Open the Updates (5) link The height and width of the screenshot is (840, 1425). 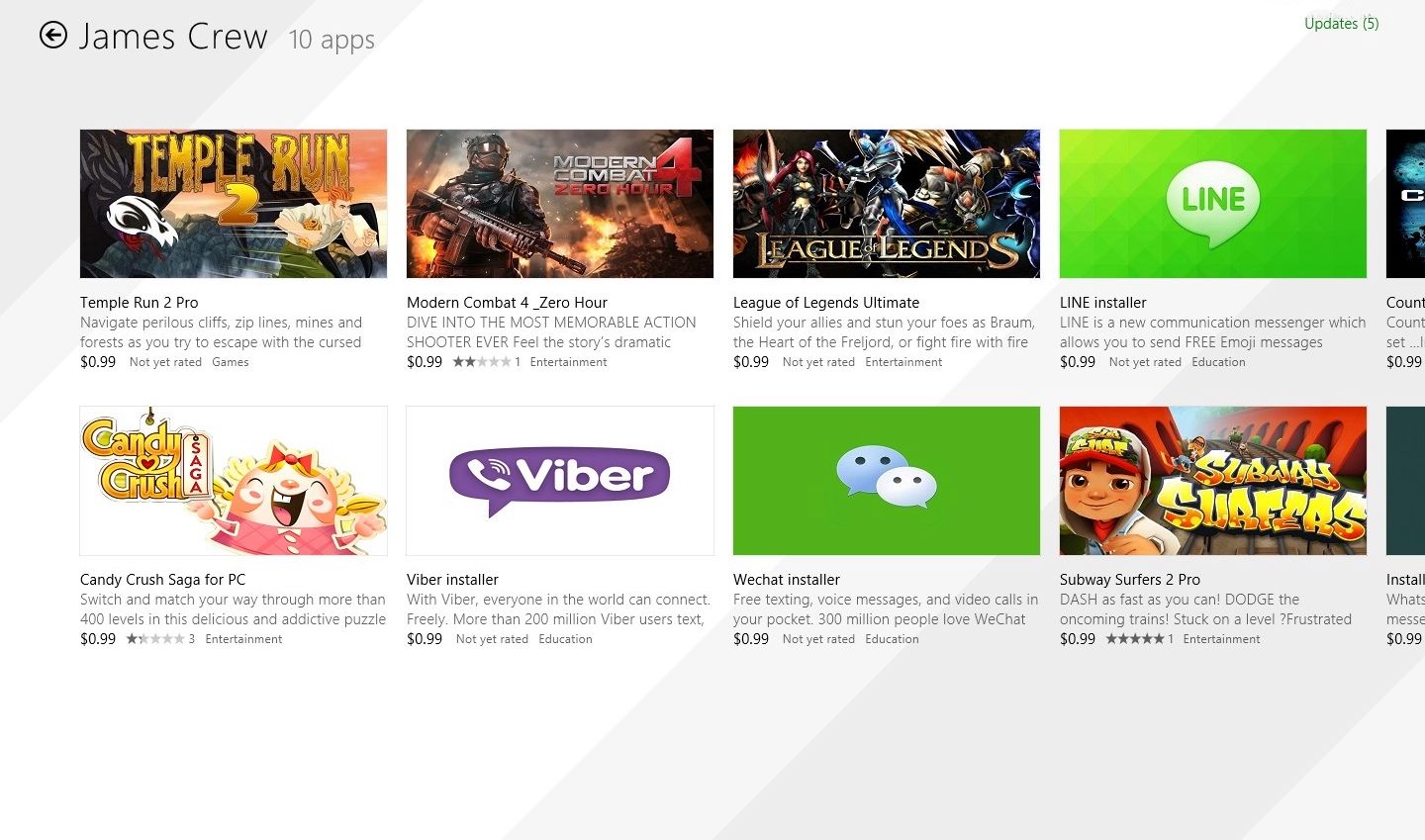1341,24
